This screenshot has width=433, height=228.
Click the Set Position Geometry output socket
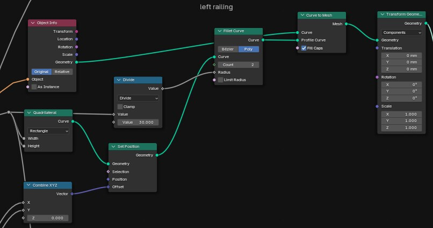point(157,155)
